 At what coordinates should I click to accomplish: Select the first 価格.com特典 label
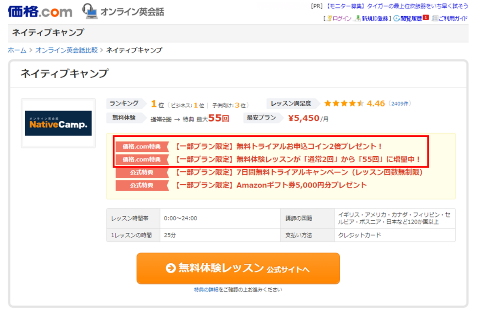click(x=142, y=147)
